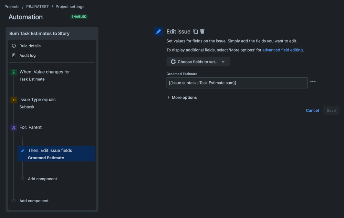Click the yellow condition icon for Issue Type
Screen dimensions: 344x218
point(14,100)
